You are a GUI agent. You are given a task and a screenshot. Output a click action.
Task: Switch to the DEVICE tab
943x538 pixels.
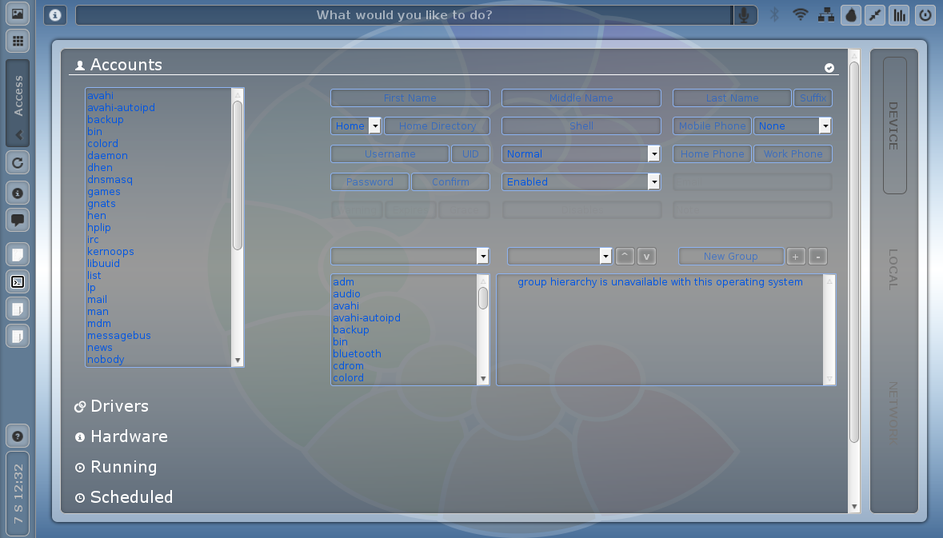tap(894, 126)
